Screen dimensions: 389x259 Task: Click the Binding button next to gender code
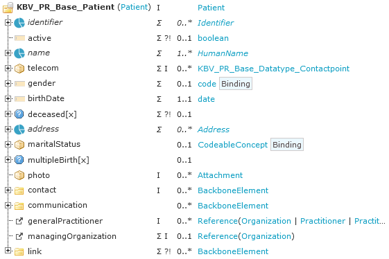pyautogui.click(x=236, y=84)
